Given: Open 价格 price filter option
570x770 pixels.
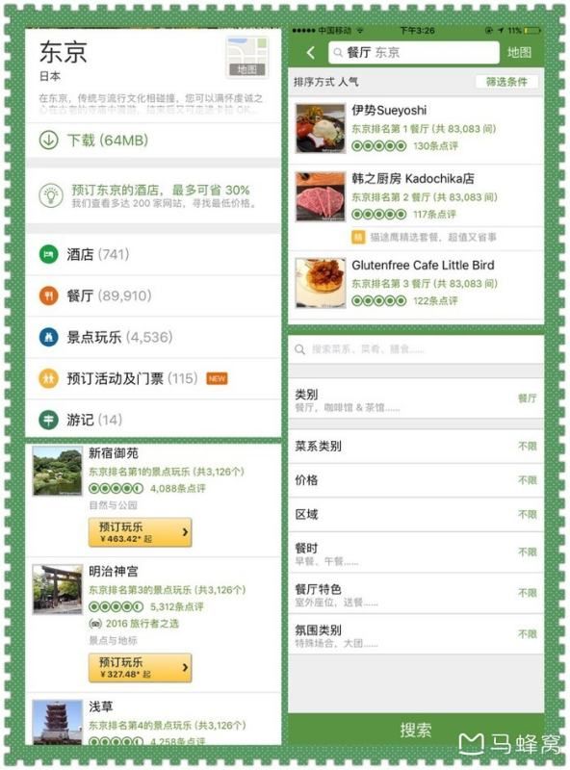Looking at the screenshot, I should pos(416,480).
